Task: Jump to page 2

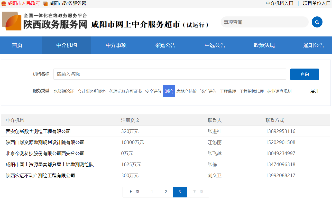Action: click(x=166, y=192)
